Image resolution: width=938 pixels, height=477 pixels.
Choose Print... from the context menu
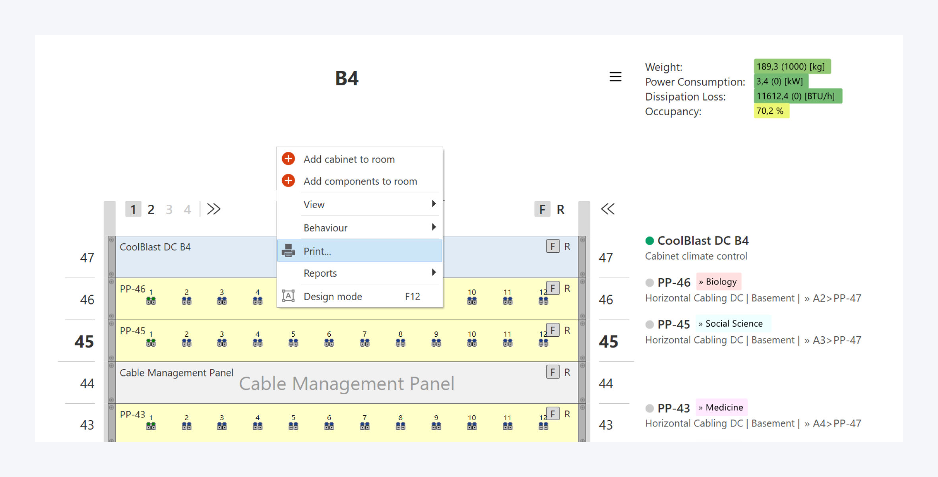click(317, 251)
